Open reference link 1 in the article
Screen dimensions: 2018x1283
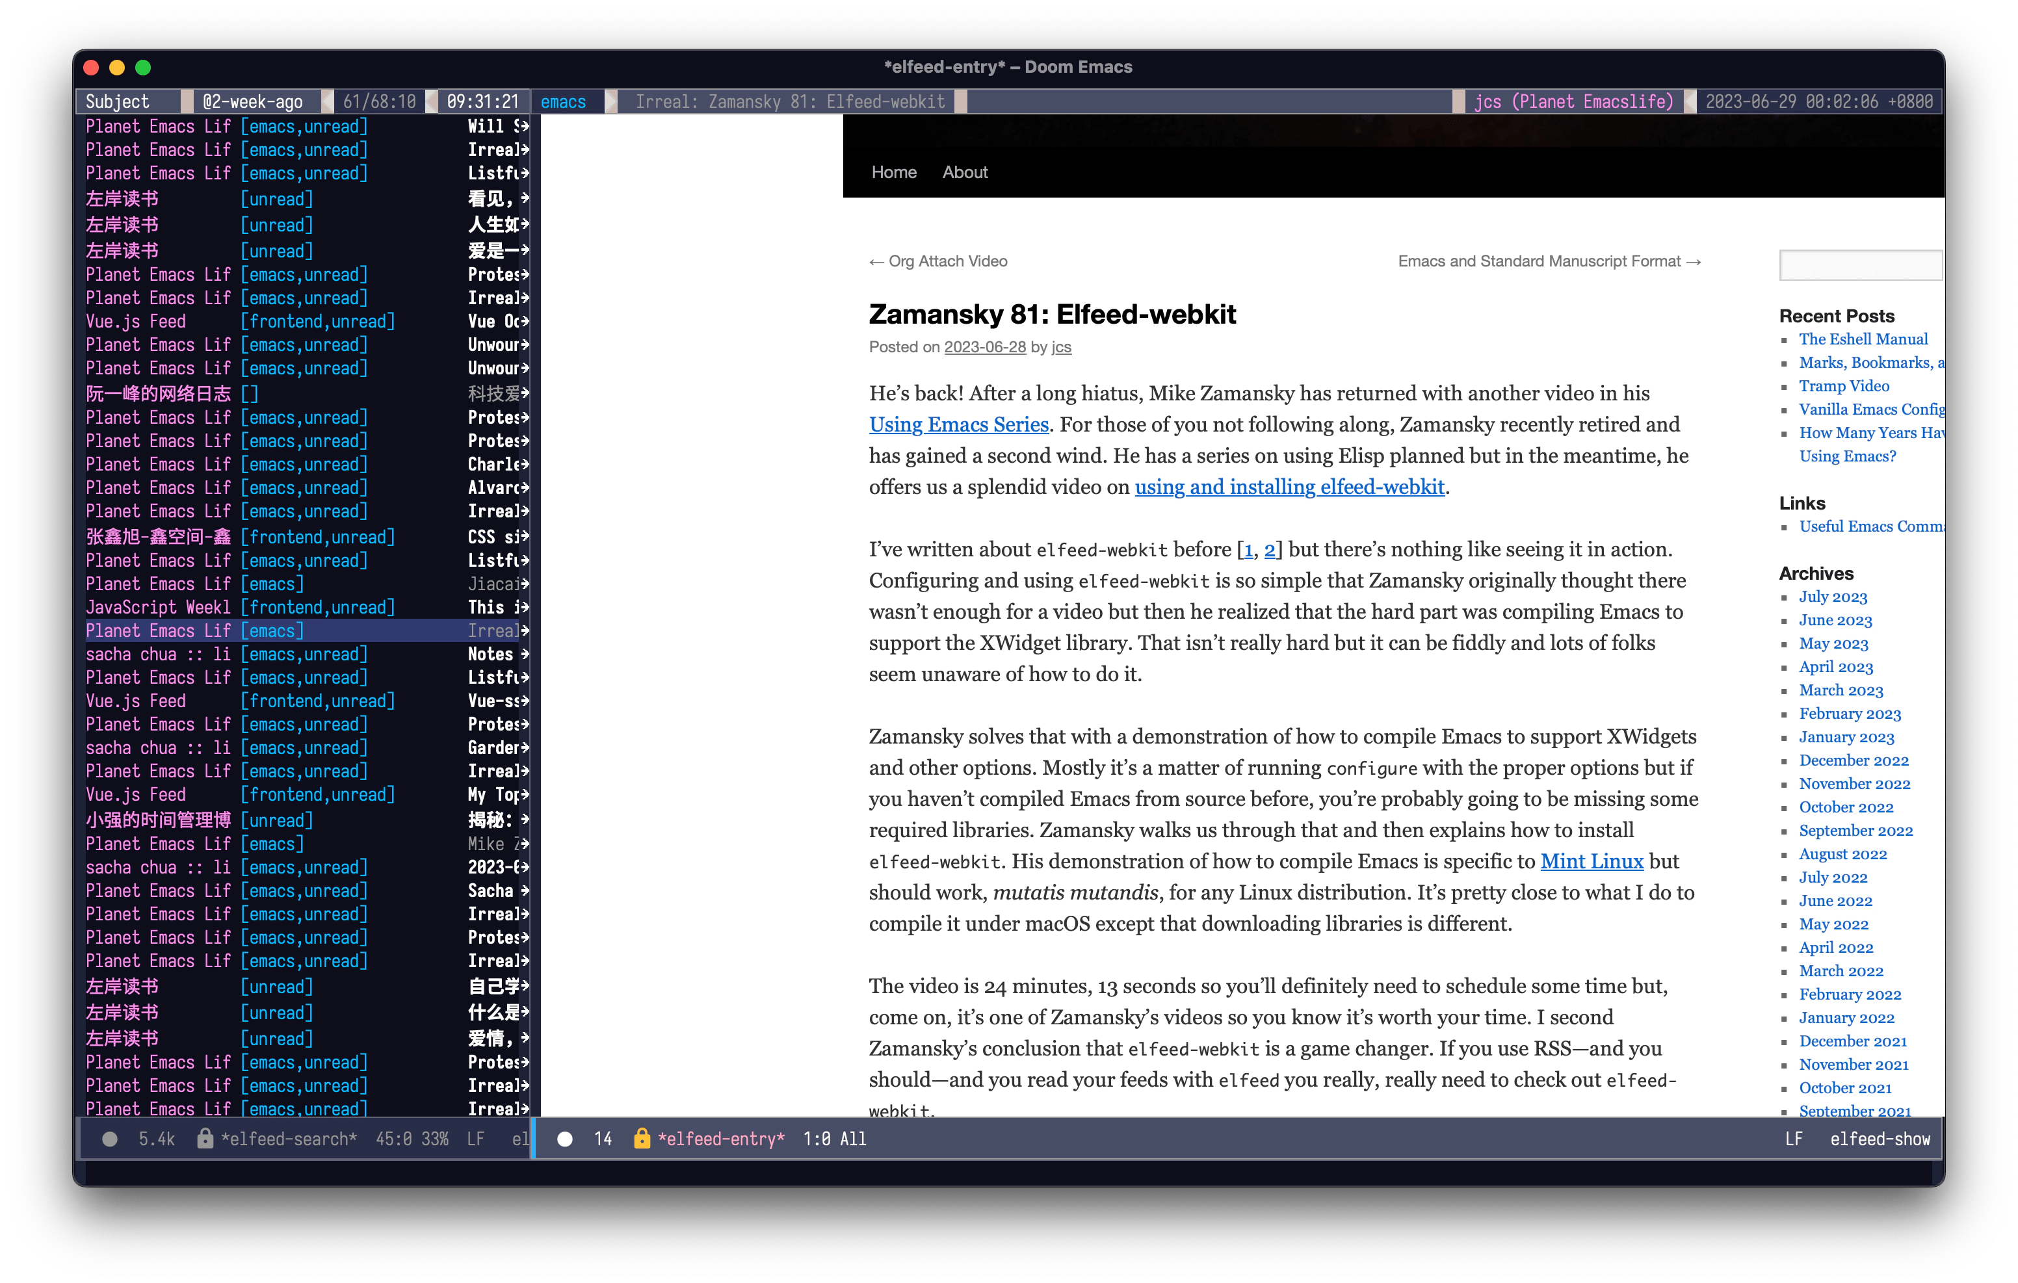click(1248, 550)
